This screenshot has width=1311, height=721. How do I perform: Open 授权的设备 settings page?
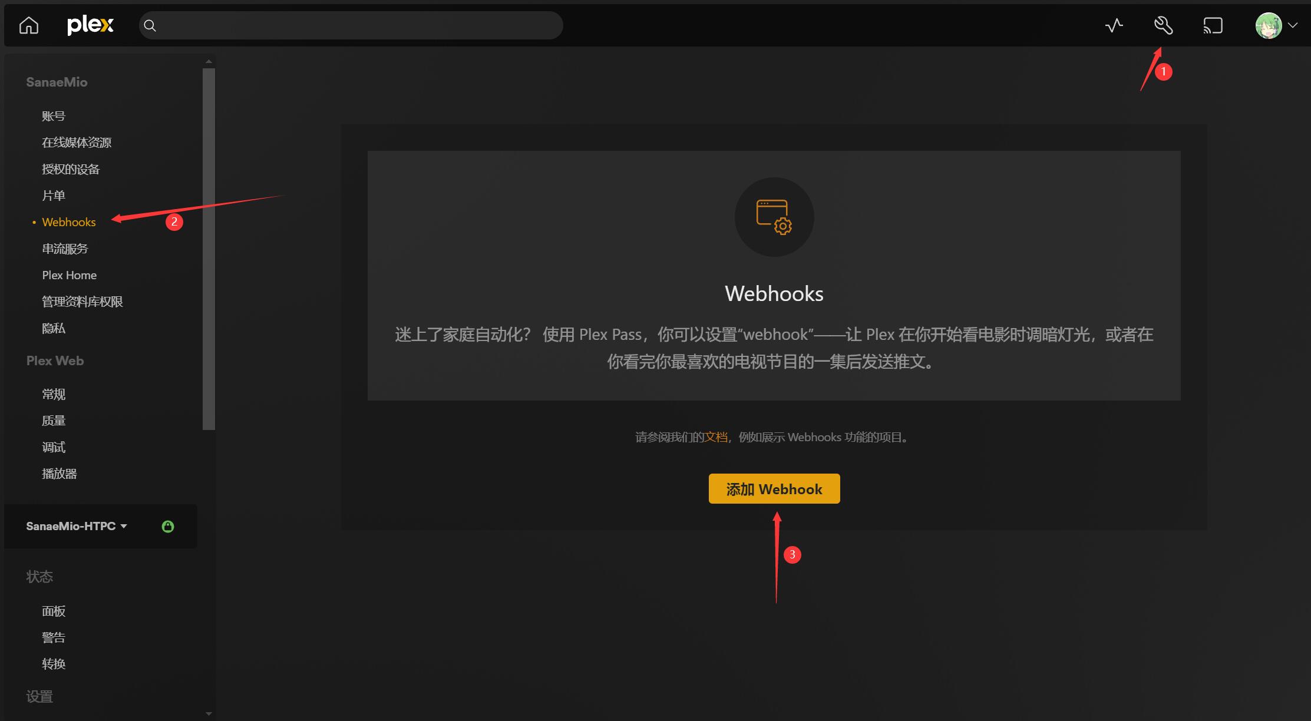(71, 169)
